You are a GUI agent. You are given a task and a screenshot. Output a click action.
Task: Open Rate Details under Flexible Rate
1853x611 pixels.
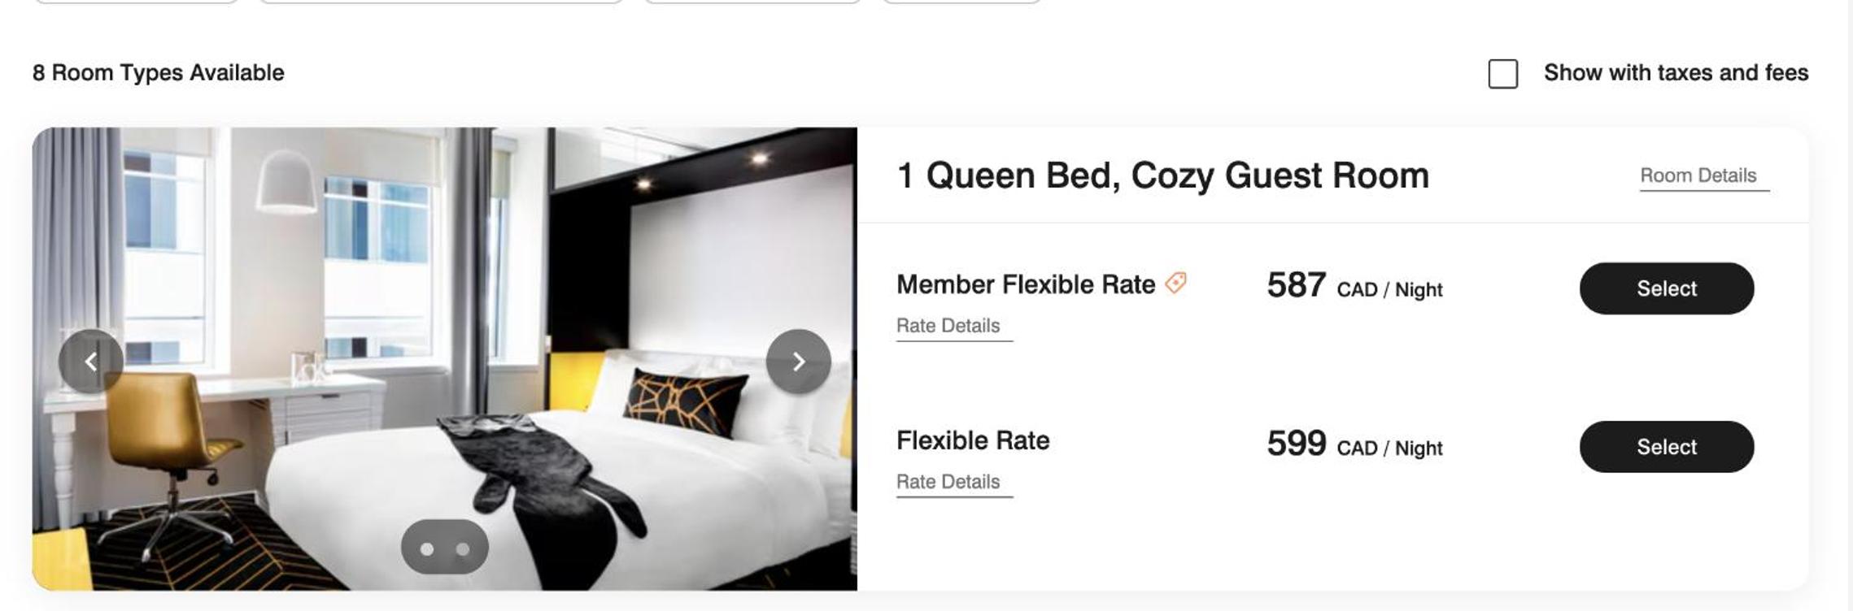(948, 482)
